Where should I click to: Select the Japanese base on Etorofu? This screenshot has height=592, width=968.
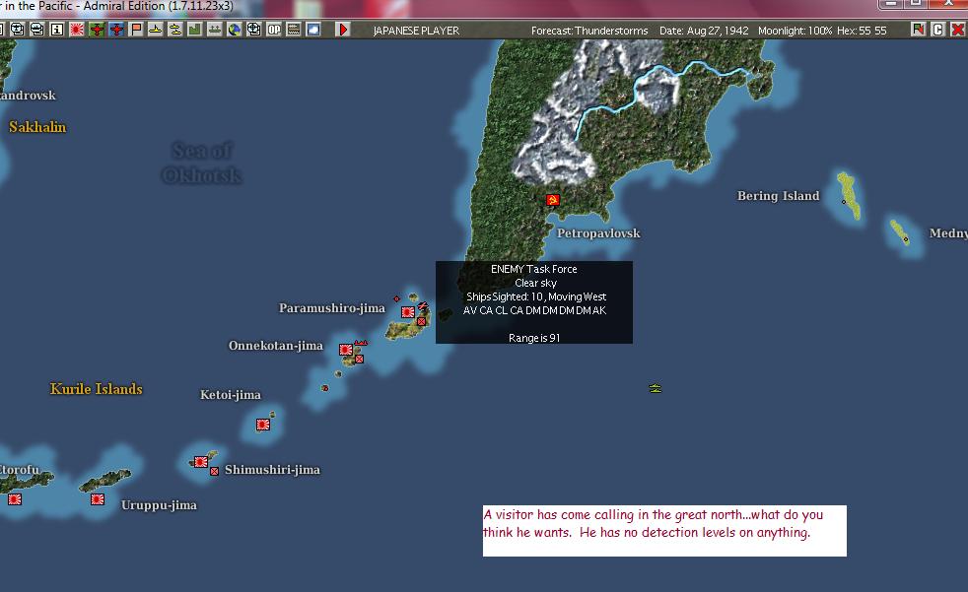(15, 498)
